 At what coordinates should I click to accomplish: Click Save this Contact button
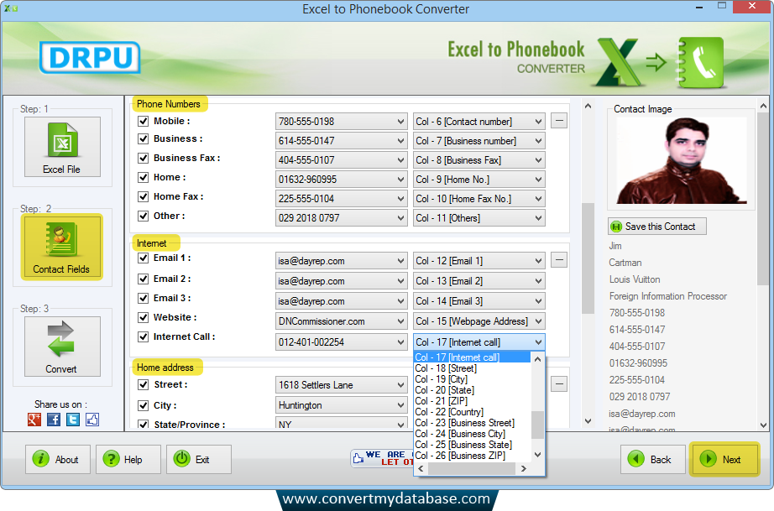657,227
